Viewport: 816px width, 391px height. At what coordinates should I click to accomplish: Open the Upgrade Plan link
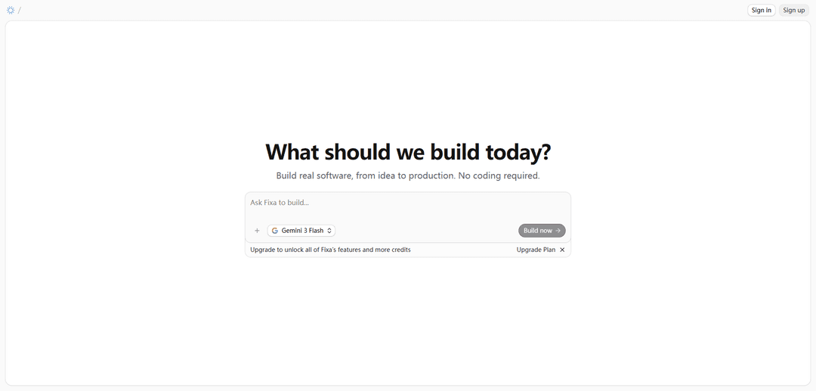(x=536, y=250)
